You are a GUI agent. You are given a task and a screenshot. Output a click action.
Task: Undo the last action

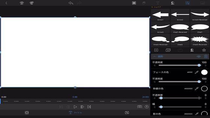(71, 3)
